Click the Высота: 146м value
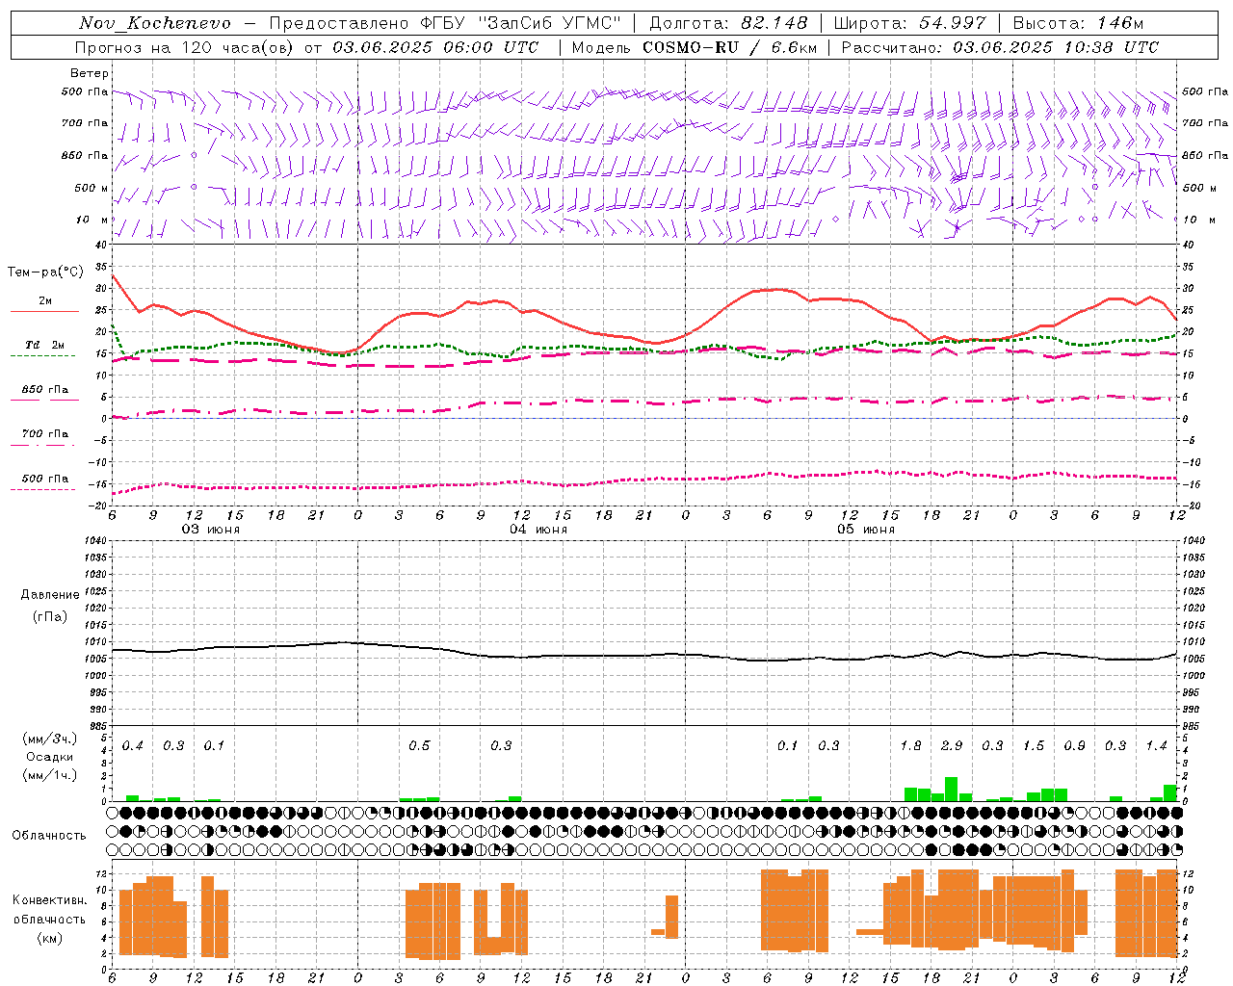 1078,23
